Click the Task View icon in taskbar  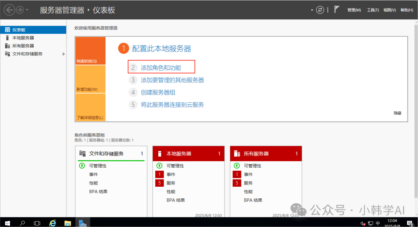point(37,223)
